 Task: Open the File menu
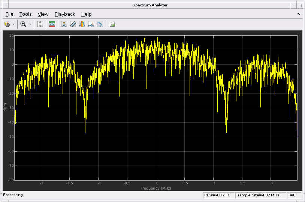(x=9, y=14)
